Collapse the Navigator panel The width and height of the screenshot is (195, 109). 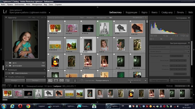point(7,18)
